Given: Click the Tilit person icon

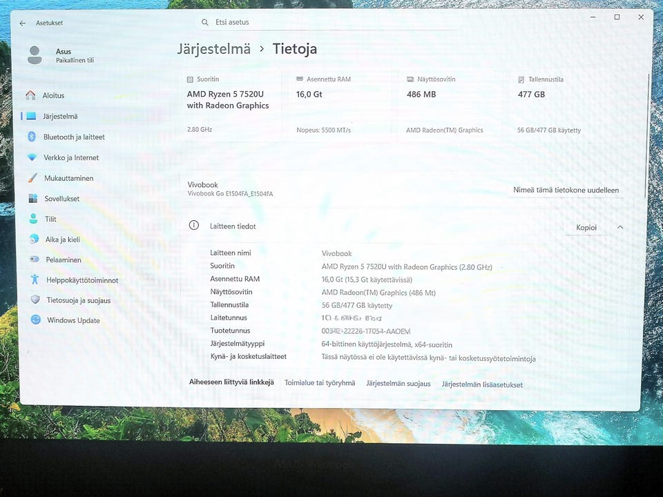Looking at the screenshot, I should click(33, 219).
